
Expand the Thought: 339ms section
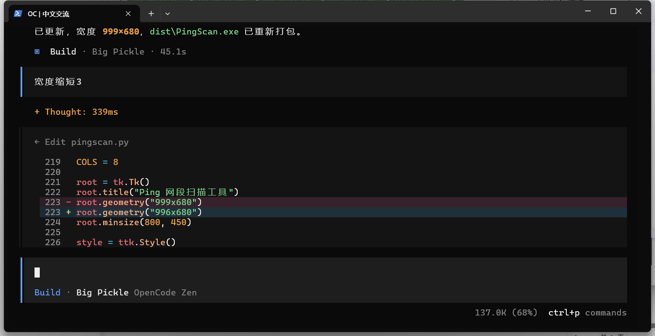76,112
